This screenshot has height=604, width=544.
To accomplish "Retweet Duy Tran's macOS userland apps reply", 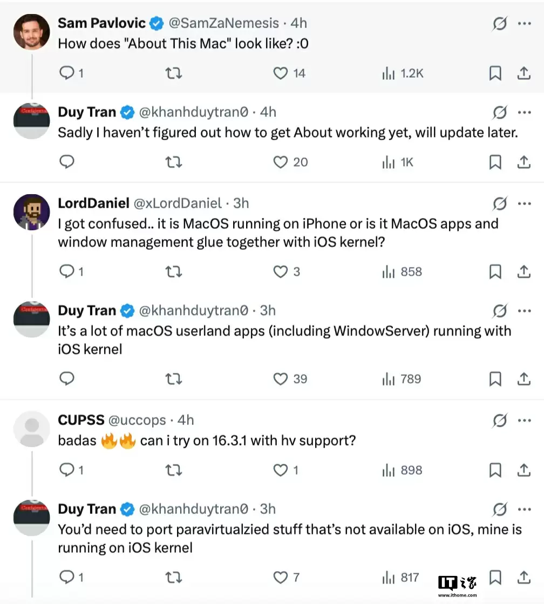I will pyautogui.click(x=173, y=379).
